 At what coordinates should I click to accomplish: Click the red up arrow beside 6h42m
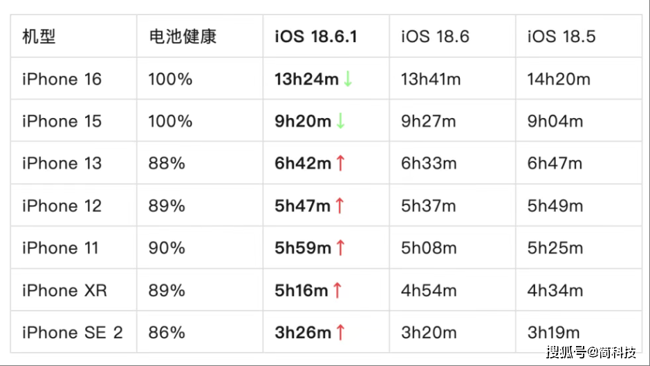pyautogui.click(x=340, y=163)
